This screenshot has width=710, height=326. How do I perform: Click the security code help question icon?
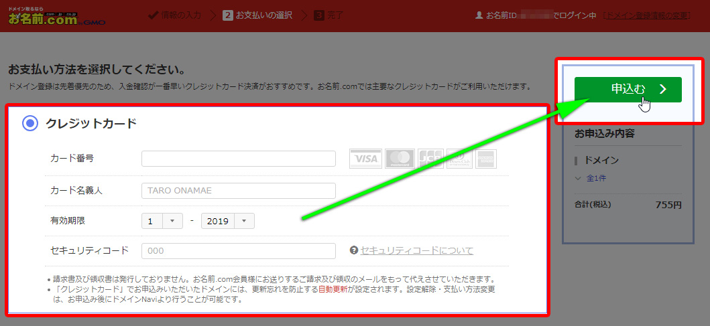point(354,250)
